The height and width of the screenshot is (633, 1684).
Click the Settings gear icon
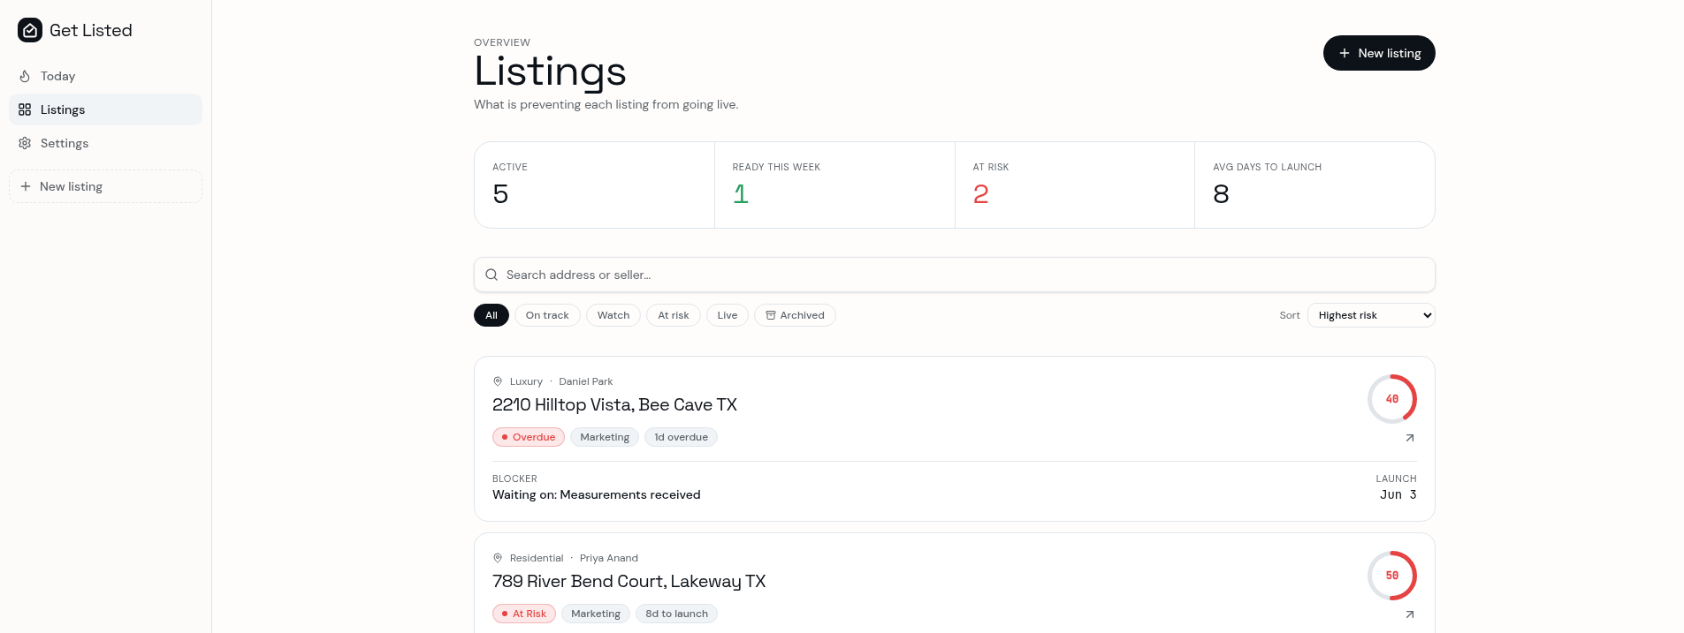[25, 143]
